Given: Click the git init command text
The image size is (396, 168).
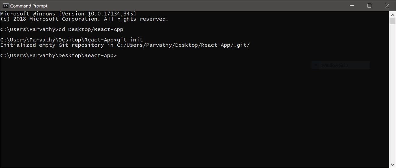Looking at the screenshot, I should tap(130, 39).
